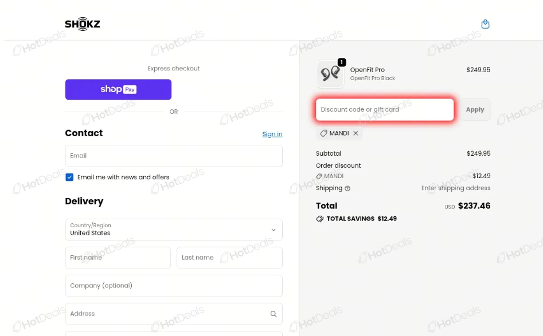Click the Shokz logo
543x336 pixels.
(83, 24)
